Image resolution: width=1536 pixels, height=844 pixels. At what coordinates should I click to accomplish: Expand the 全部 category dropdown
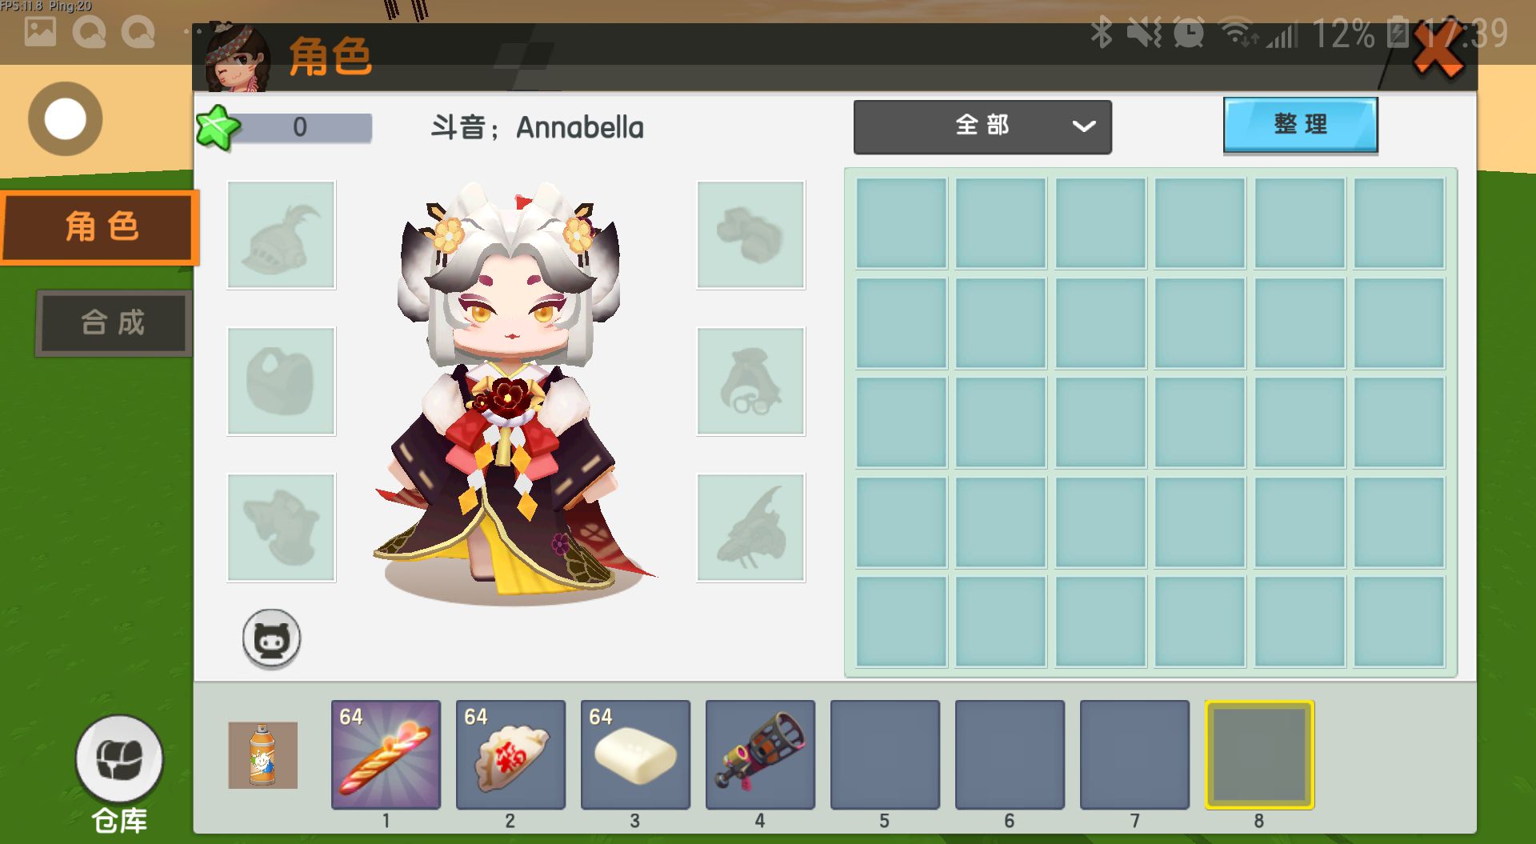click(x=982, y=126)
